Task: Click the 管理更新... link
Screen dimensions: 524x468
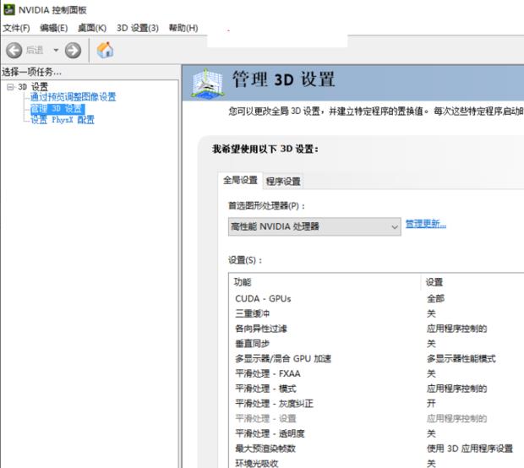Action: pyautogui.click(x=425, y=224)
